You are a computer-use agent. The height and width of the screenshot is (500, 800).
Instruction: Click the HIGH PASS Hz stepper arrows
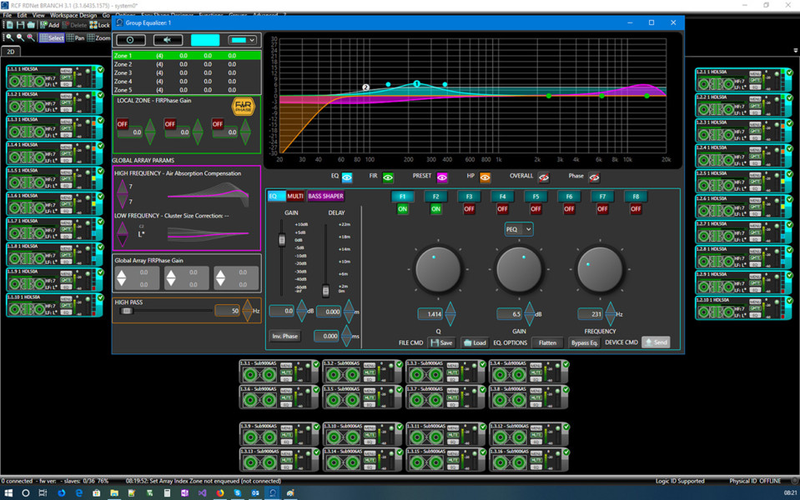[x=248, y=310]
